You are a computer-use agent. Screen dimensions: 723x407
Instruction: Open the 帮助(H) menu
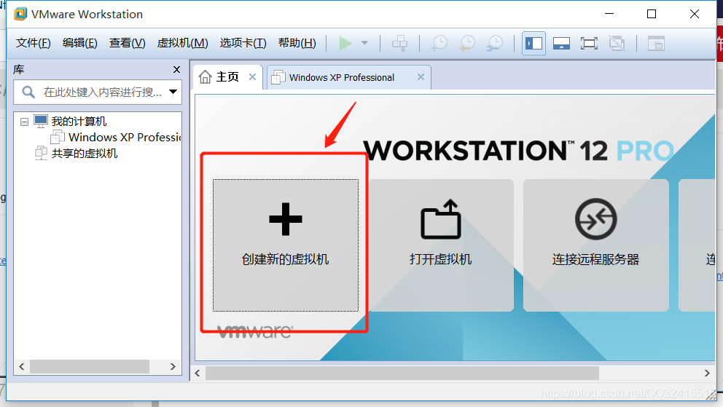coord(297,43)
